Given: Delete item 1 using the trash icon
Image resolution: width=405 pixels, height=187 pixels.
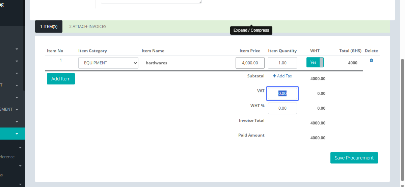Looking at the screenshot, I should pos(371,60).
